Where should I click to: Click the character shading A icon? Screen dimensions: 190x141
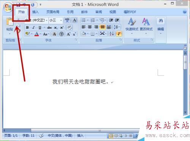coord(54,34)
